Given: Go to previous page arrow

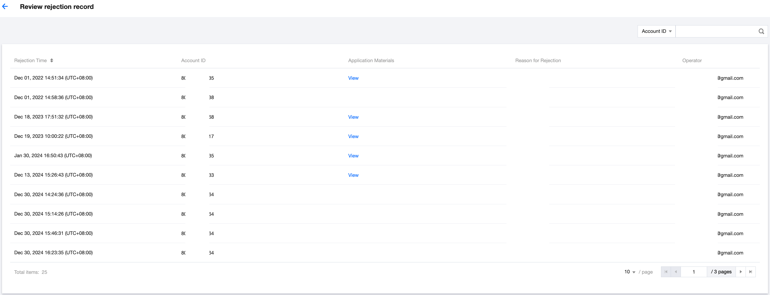Looking at the screenshot, I should click(676, 272).
